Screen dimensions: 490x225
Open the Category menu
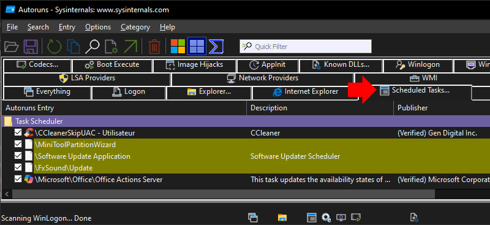tap(135, 27)
